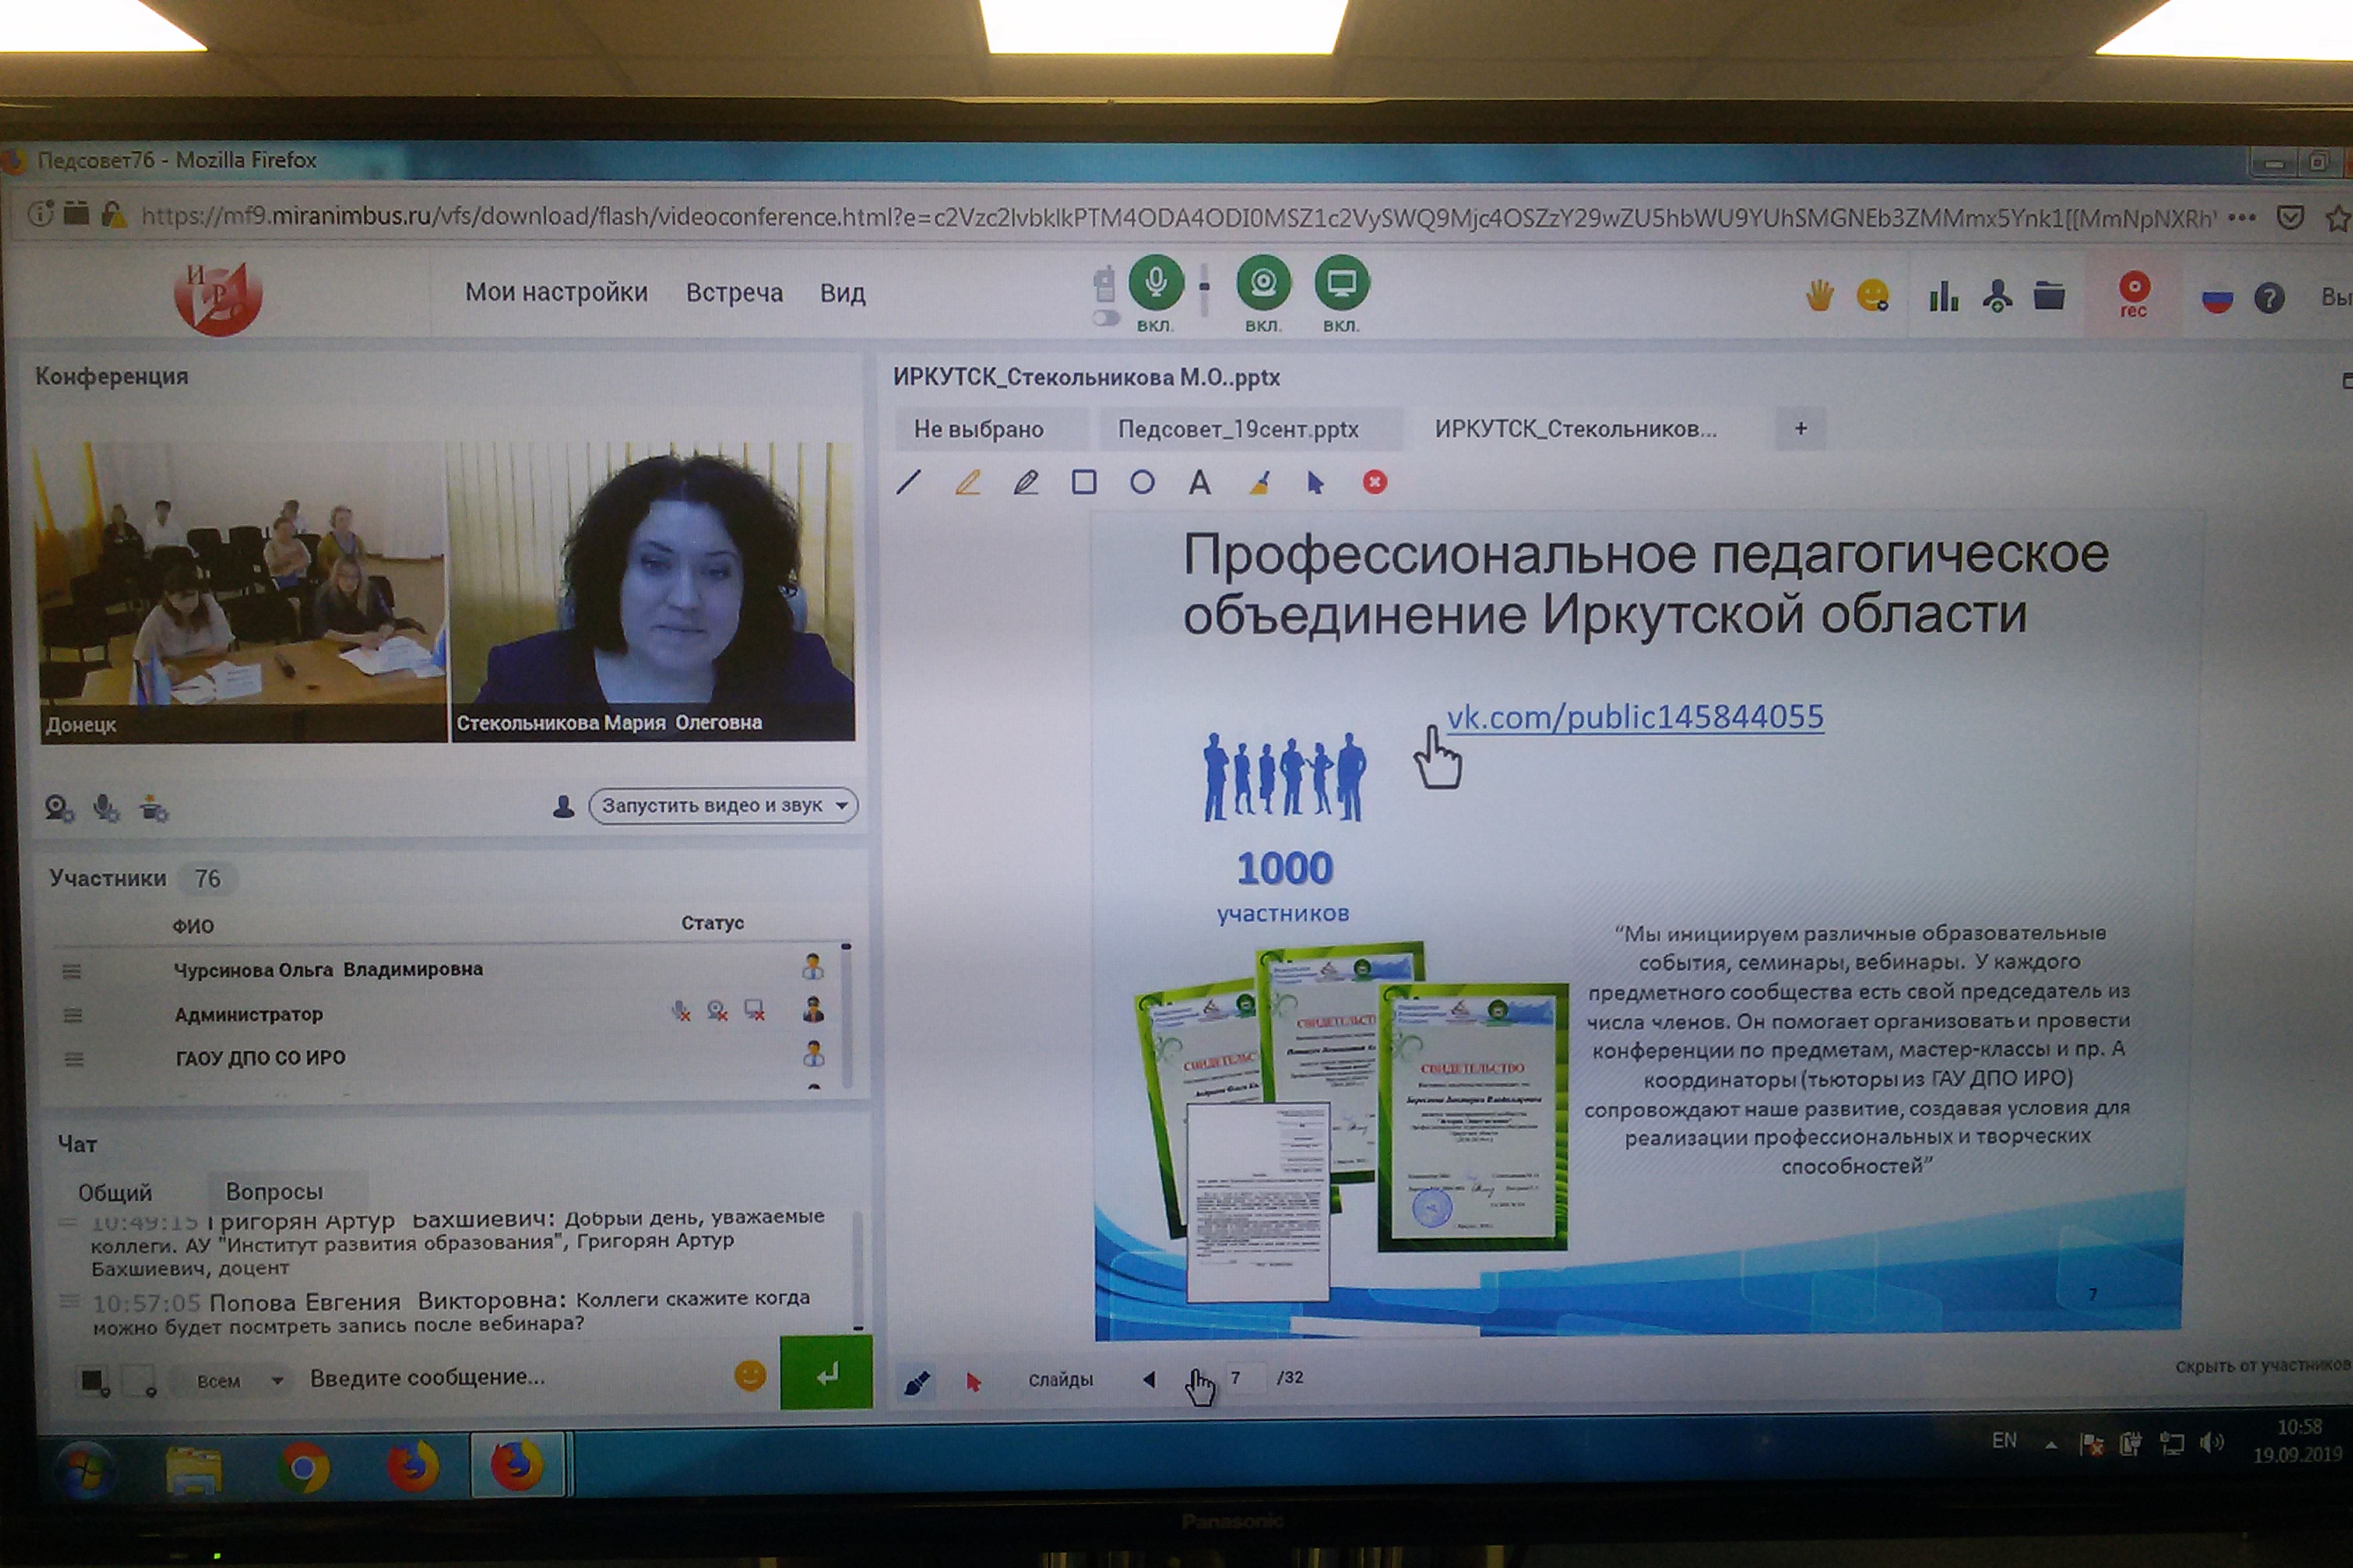The image size is (2353, 1568).
Task: Open the vk.com/public145844055 link on slide
Action: (x=1635, y=717)
